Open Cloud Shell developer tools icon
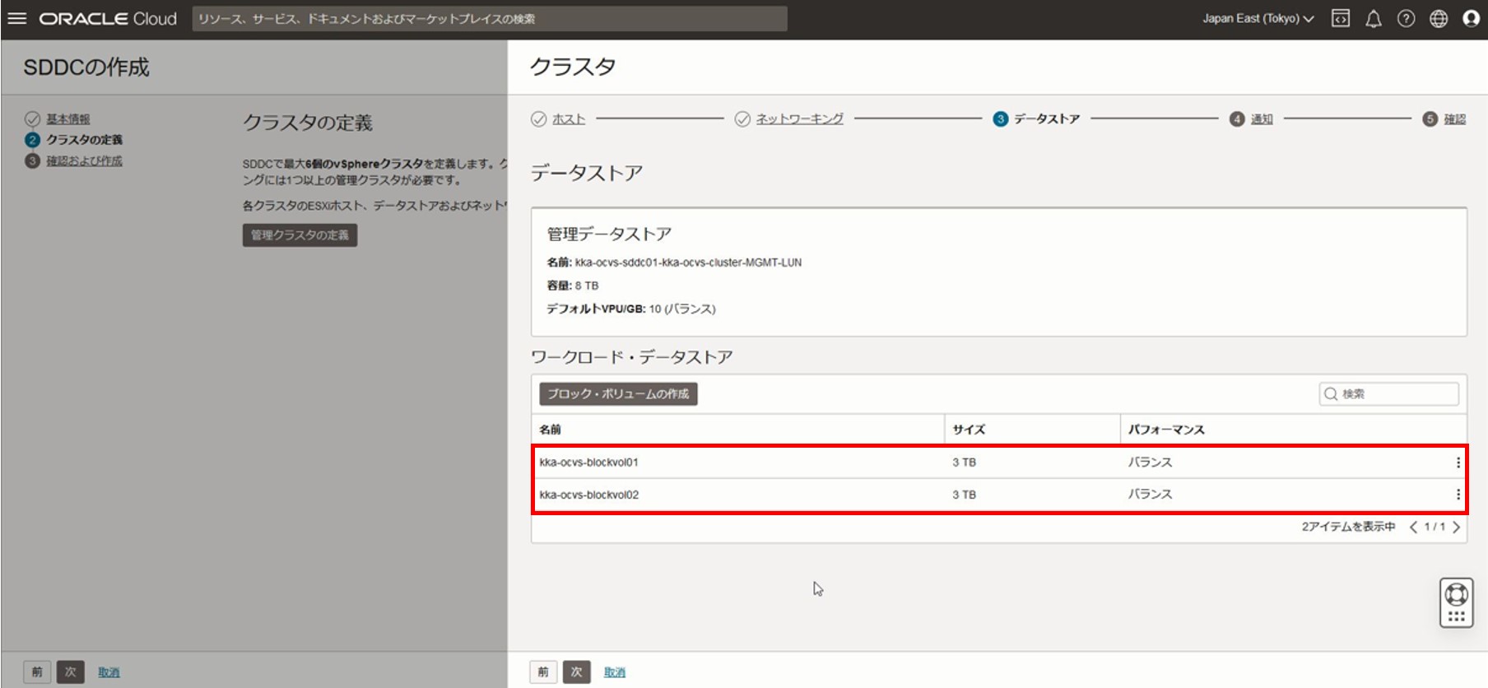 pos(1340,18)
